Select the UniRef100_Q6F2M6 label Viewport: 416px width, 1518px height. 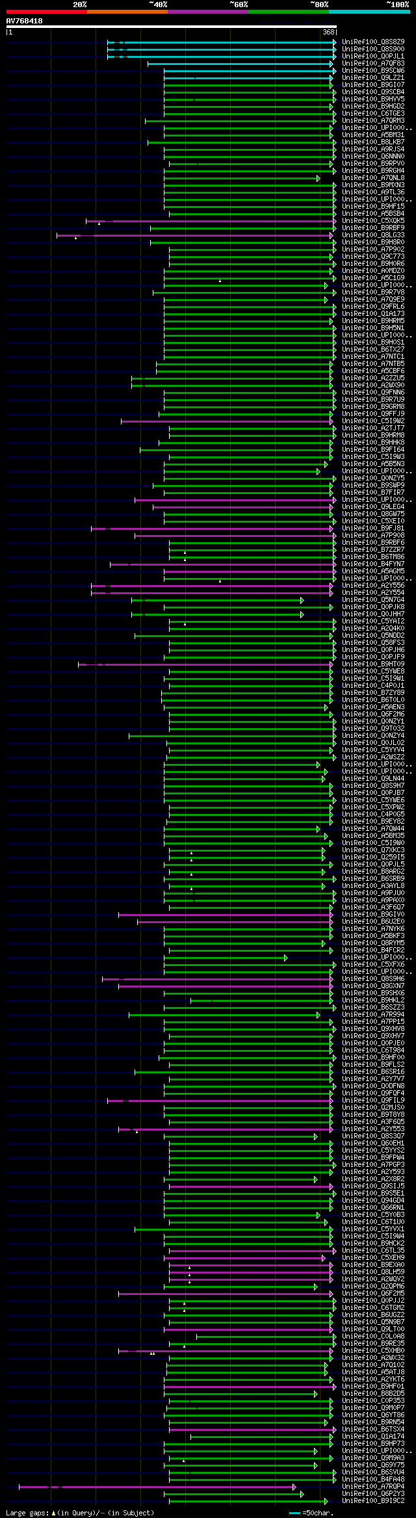(x=373, y=714)
